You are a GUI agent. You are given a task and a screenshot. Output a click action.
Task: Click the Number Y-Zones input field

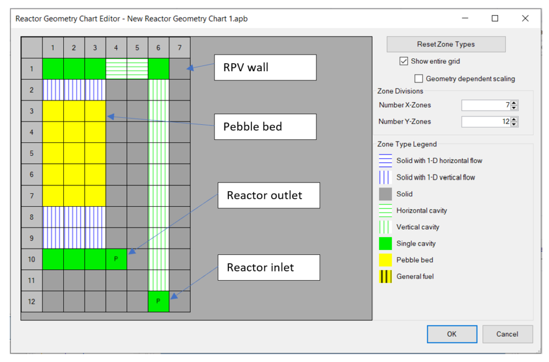coord(486,122)
